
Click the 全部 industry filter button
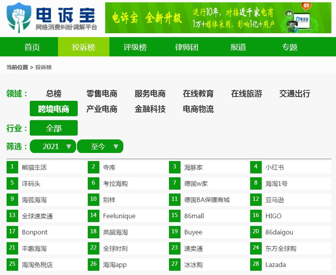click(x=54, y=128)
